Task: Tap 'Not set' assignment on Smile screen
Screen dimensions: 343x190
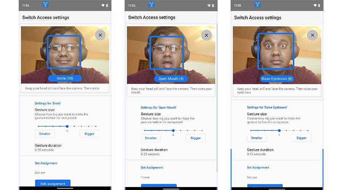Action: pos(40,173)
